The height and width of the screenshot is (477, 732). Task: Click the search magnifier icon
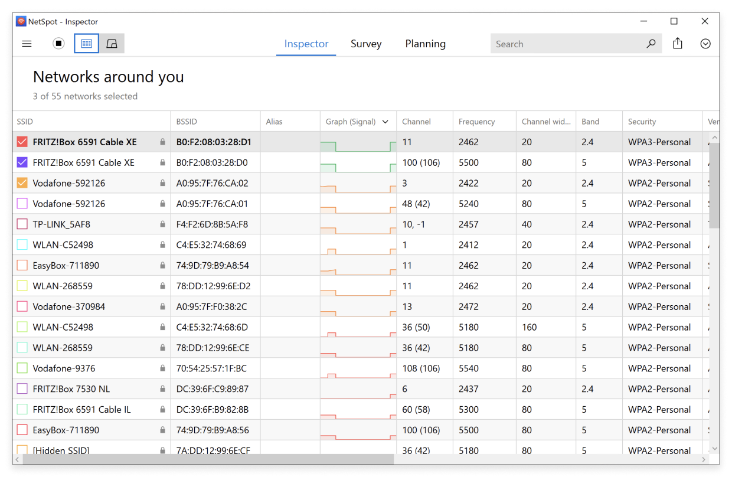[x=651, y=44]
